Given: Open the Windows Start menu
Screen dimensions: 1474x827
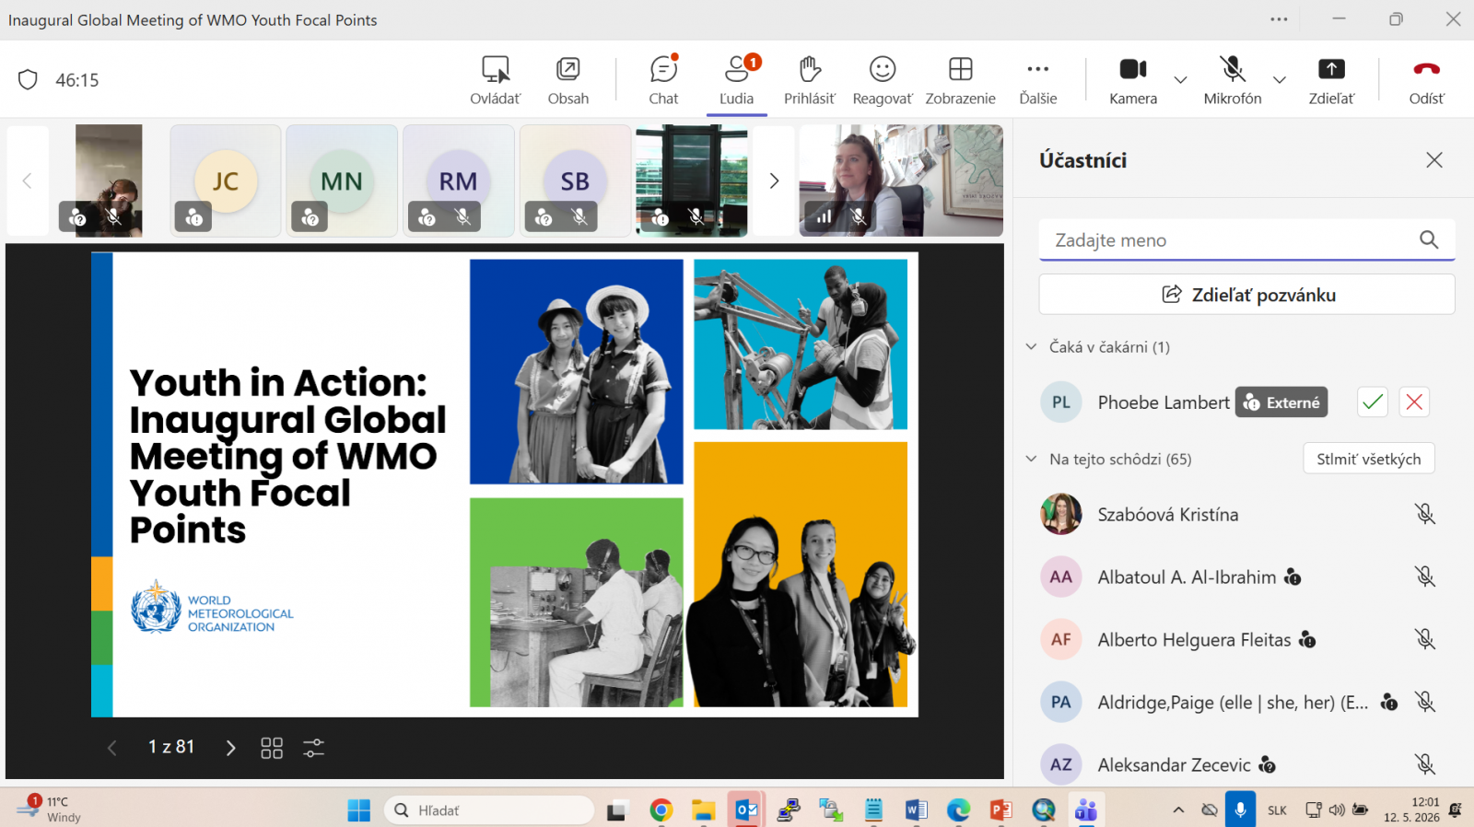Looking at the screenshot, I should click(358, 810).
